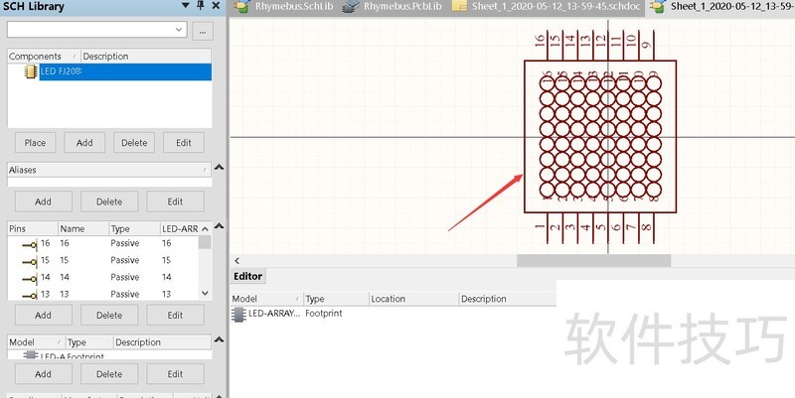Click the pin 14 symbol icon
Image resolution: width=795 pixels, height=398 pixels.
[x=30, y=279]
